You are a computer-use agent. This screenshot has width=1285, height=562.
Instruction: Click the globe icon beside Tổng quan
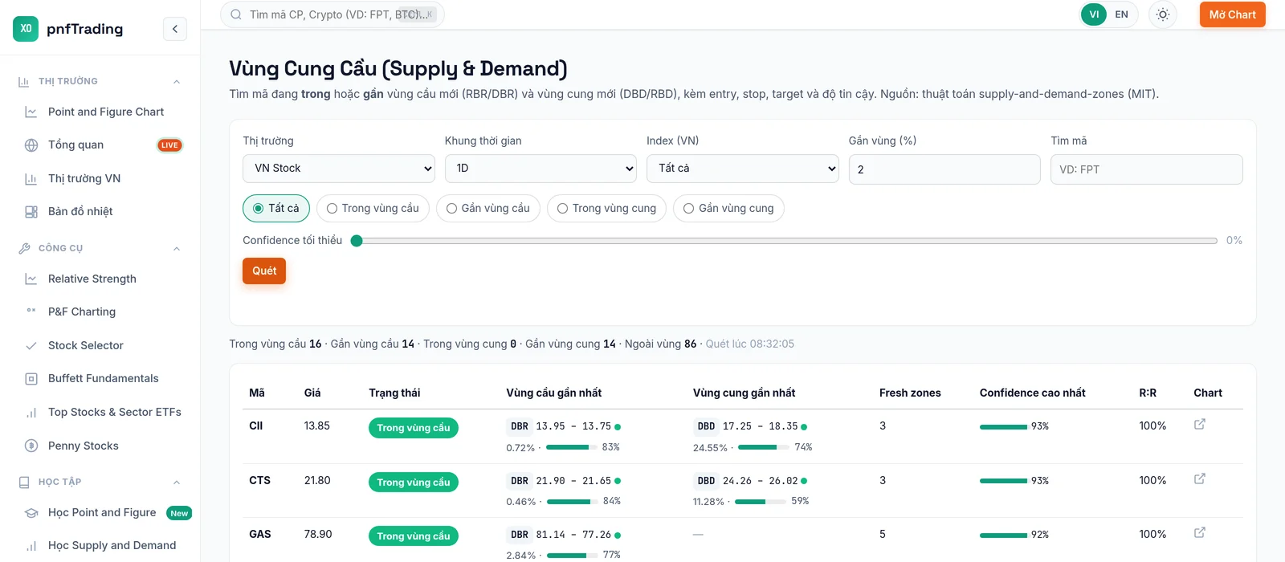coord(31,145)
